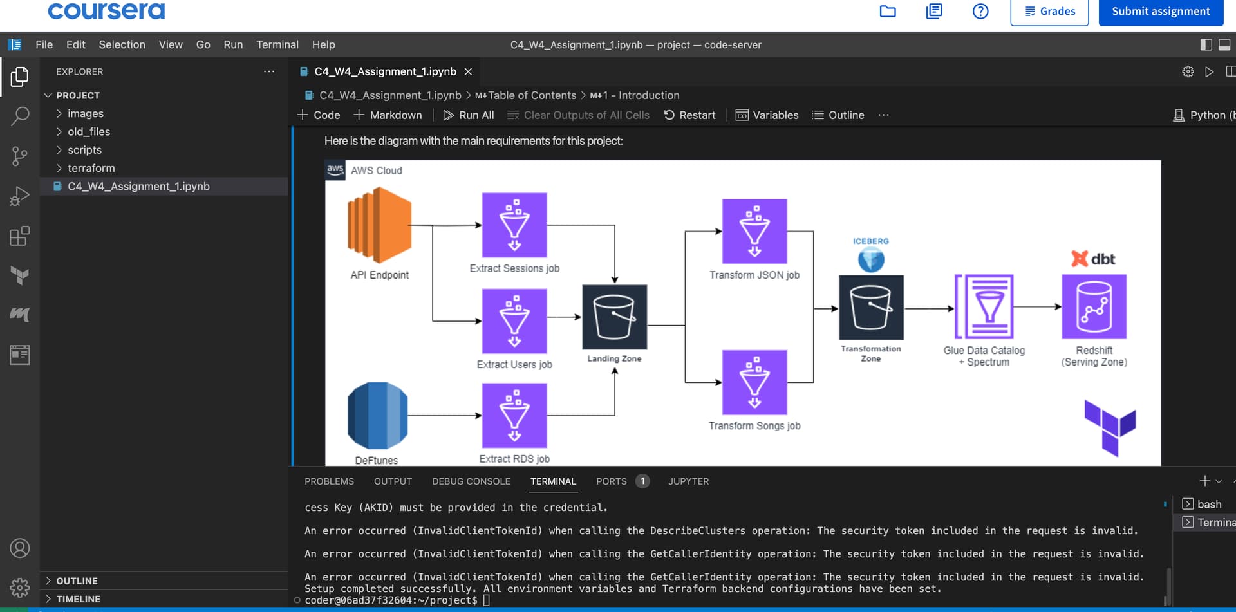Open the Accounts icon in activity bar
The image size is (1236, 612).
coord(19,548)
